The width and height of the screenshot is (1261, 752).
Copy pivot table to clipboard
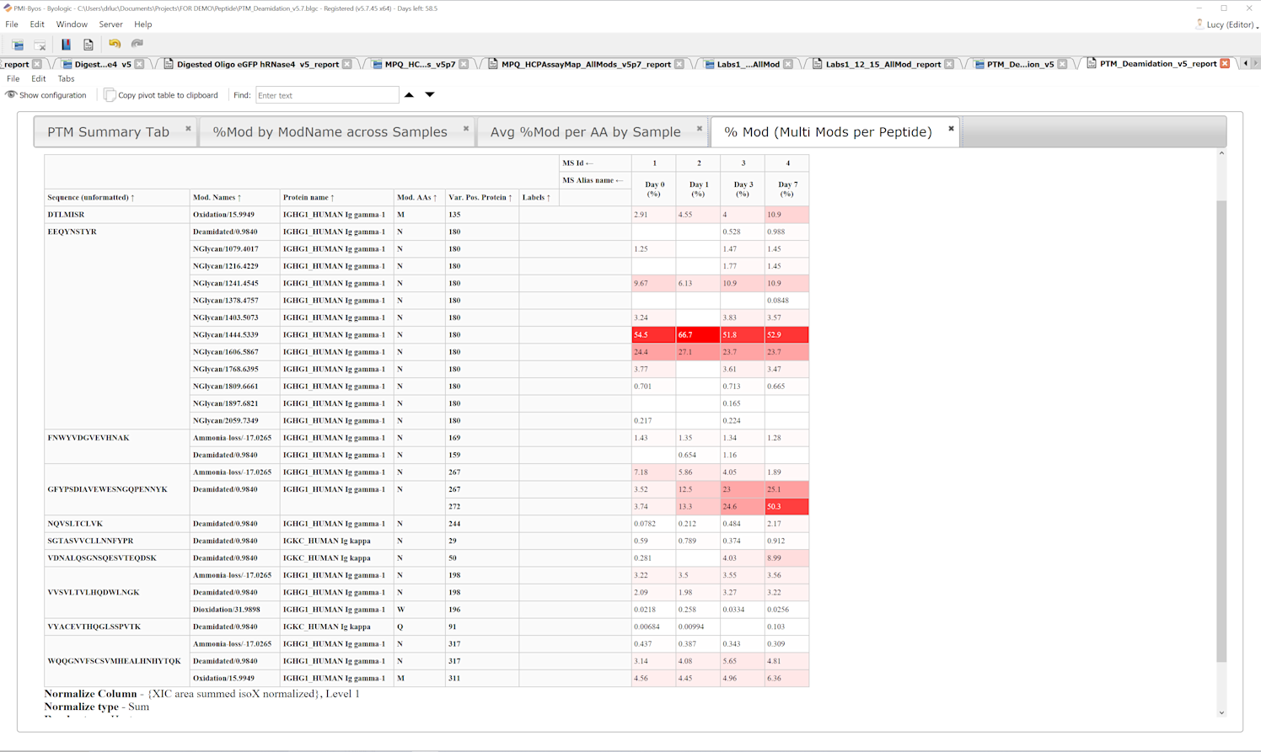160,95
